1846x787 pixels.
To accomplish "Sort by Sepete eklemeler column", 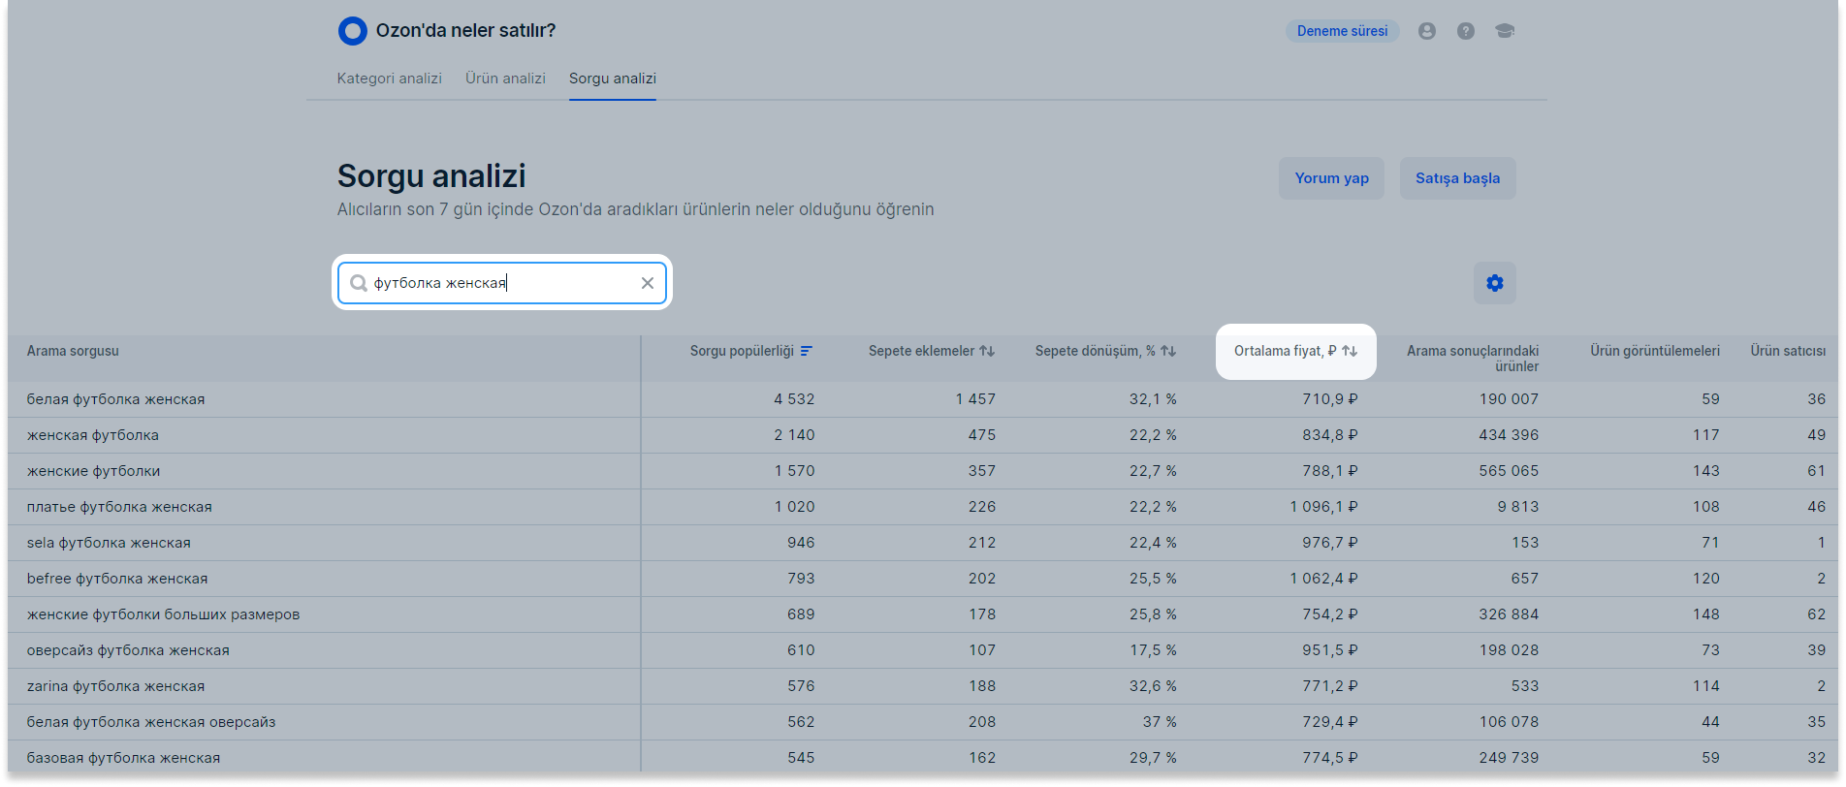I will tap(931, 351).
